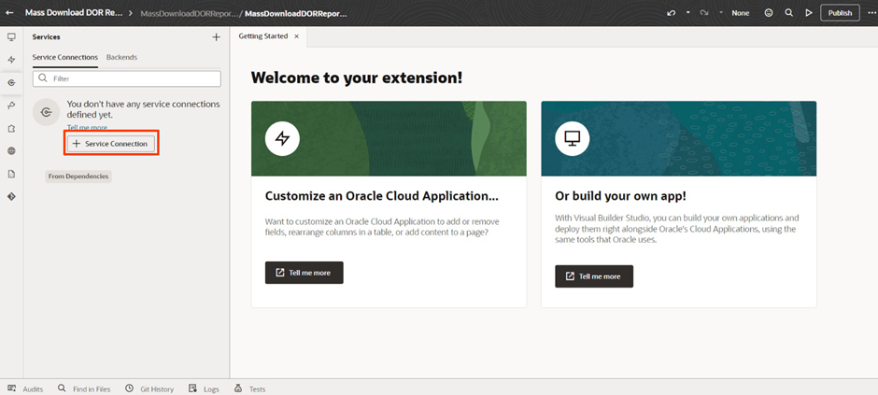Open Logs in the bottom bar
Image resolution: width=878 pixels, height=395 pixels.
coord(204,388)
